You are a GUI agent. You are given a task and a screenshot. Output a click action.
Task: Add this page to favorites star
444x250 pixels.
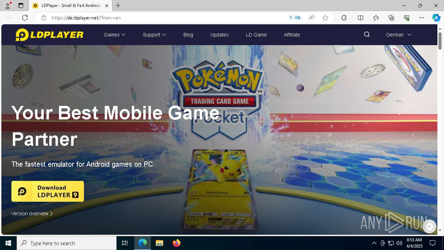click(x=325, y=18)
